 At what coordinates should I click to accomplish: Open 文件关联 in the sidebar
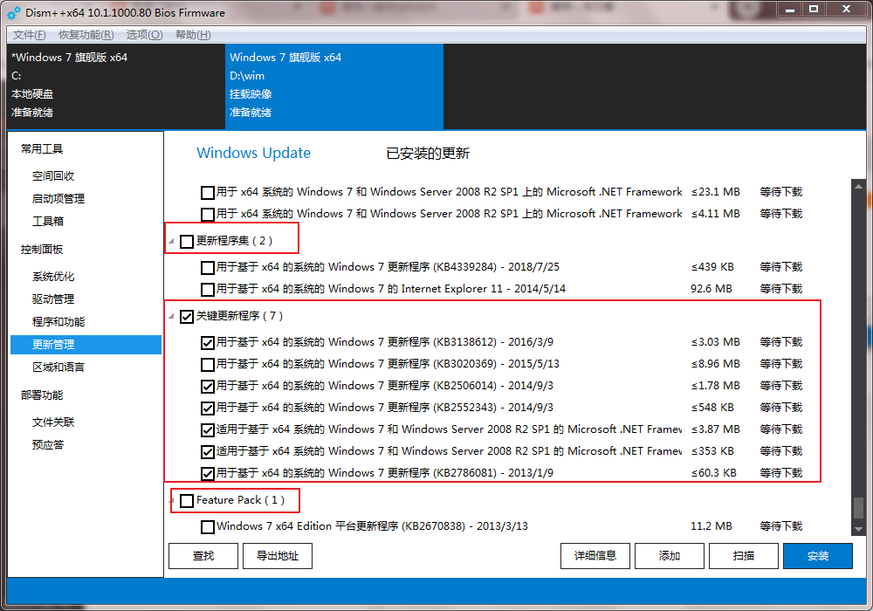pos(53,422)
